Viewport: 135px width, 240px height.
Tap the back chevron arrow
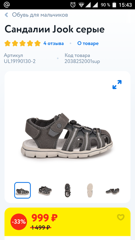pyautogui.click(x=6, y=15)
